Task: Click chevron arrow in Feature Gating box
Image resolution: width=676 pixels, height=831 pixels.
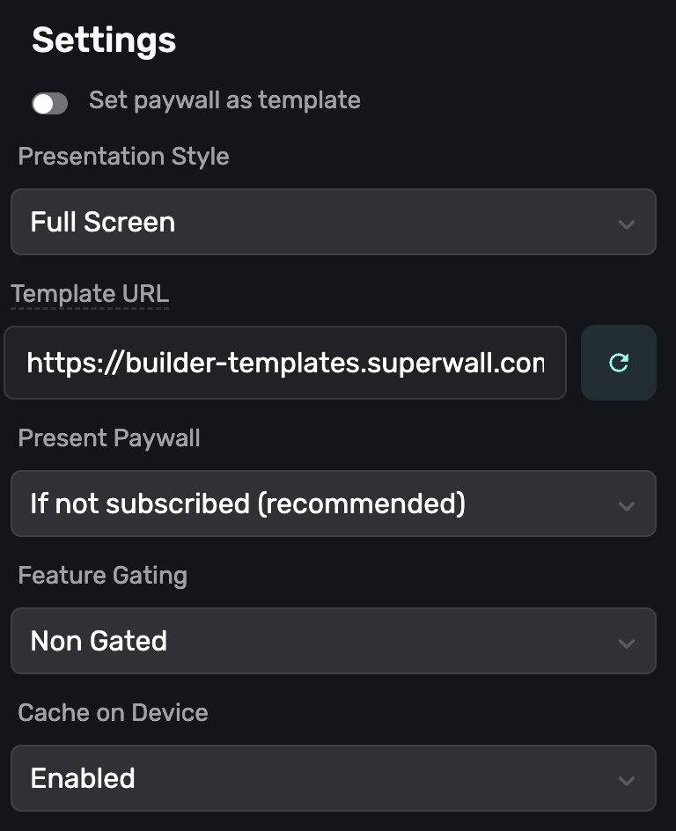Action: (x=627, y=643)
